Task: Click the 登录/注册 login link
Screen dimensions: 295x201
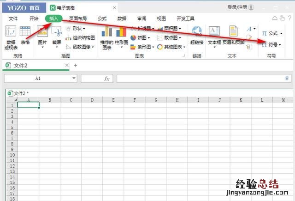Action: (x=238, y=7)
